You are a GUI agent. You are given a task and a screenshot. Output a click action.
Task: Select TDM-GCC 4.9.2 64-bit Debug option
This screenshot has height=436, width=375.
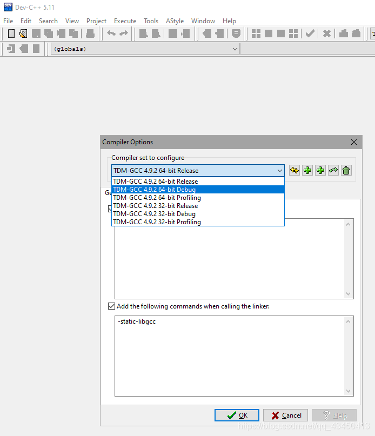(198, 189)
